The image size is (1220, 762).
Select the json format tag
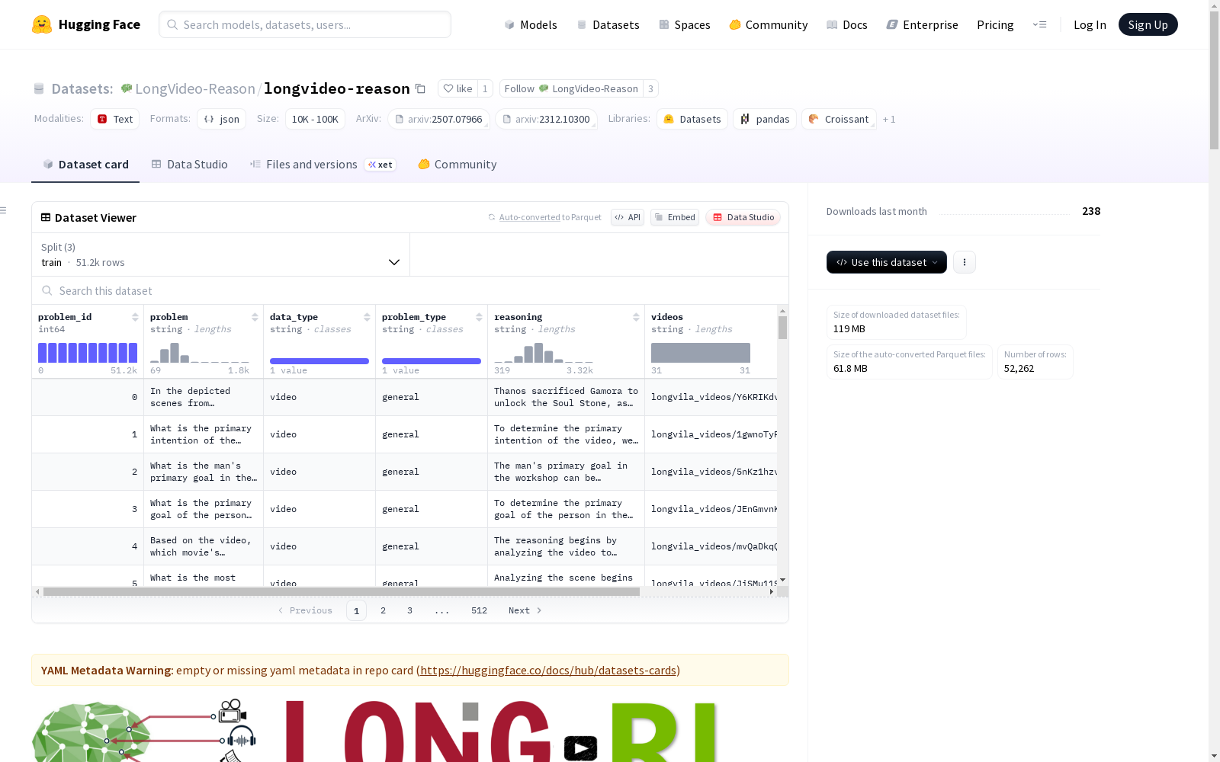(x=222, y=119)
